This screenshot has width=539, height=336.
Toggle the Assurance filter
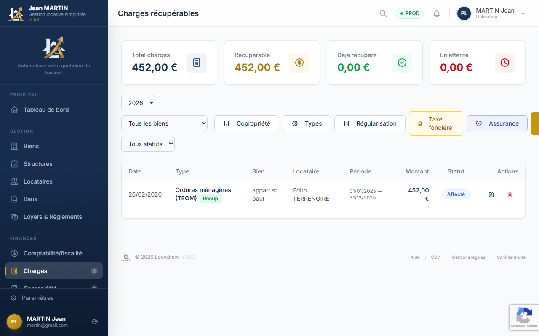pos(497,123)
